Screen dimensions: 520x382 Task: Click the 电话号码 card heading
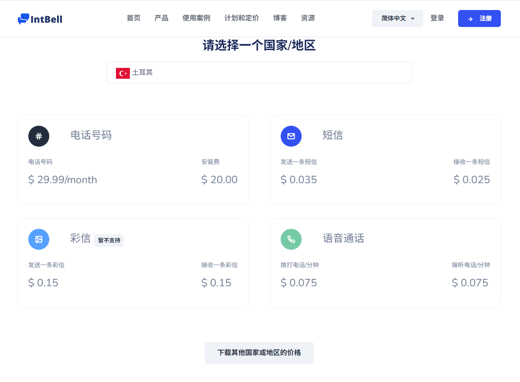(91, 135)
